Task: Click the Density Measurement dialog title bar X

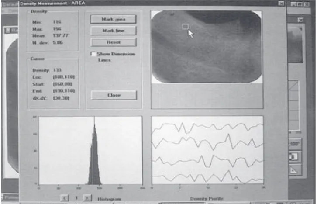Action: [x=281, y=3]
